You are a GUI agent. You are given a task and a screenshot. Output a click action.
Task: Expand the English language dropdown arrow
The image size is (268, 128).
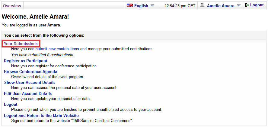click(152, 5)
